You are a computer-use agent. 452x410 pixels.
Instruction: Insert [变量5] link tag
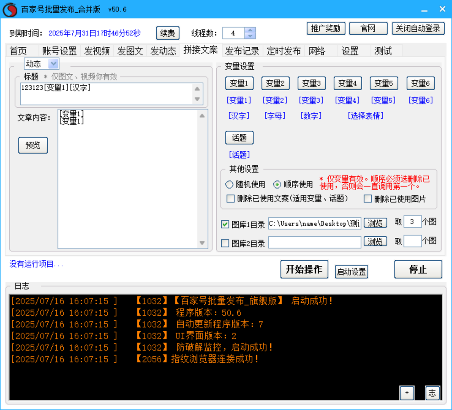coord(383,100)
